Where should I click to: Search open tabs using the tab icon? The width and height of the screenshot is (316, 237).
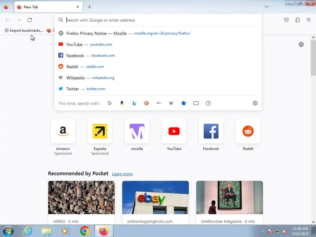point(196,103)
